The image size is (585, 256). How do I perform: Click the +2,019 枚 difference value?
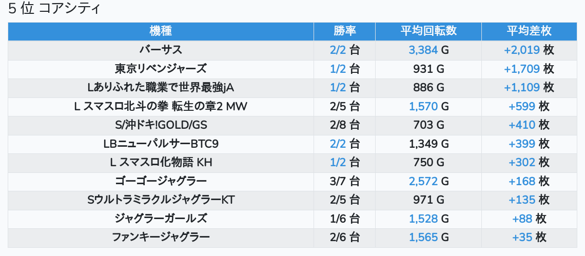[529, 50]
